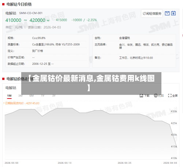Select the 1M chart range tab

pos(9,96)
